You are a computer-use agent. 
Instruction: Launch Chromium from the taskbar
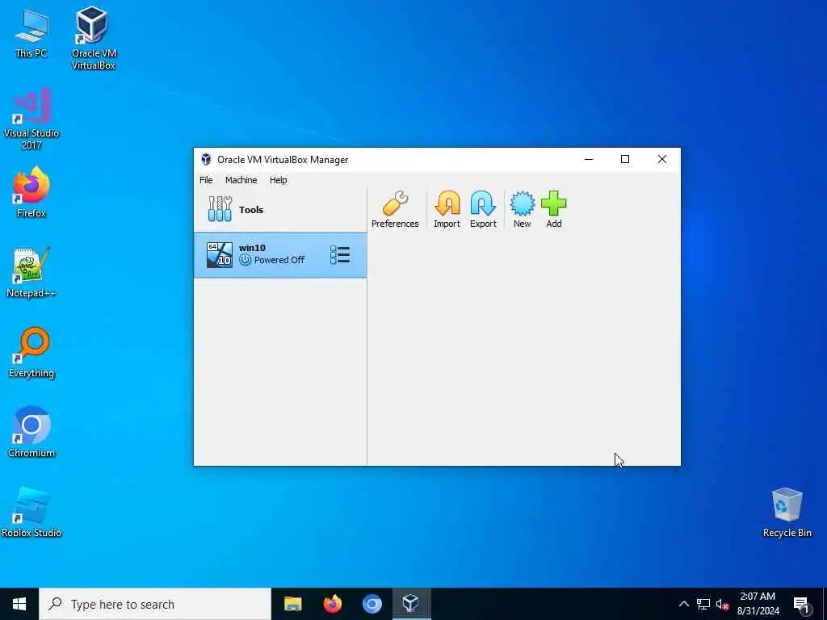(372, 604)
